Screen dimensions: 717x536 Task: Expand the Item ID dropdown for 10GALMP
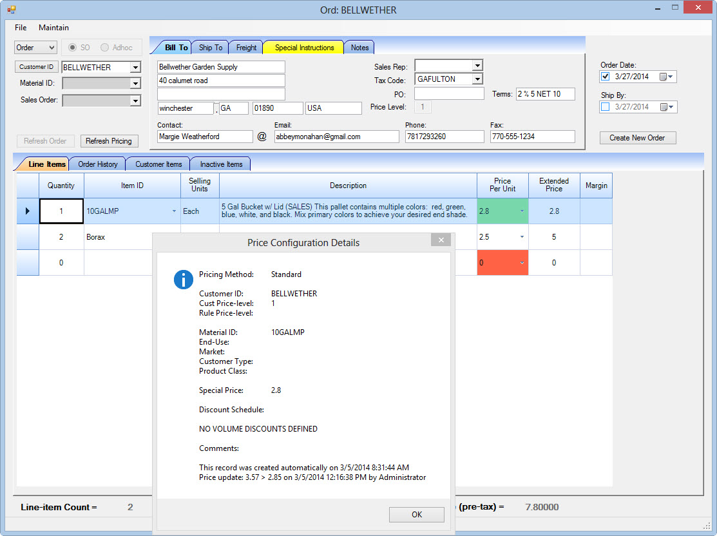[174, 211]
